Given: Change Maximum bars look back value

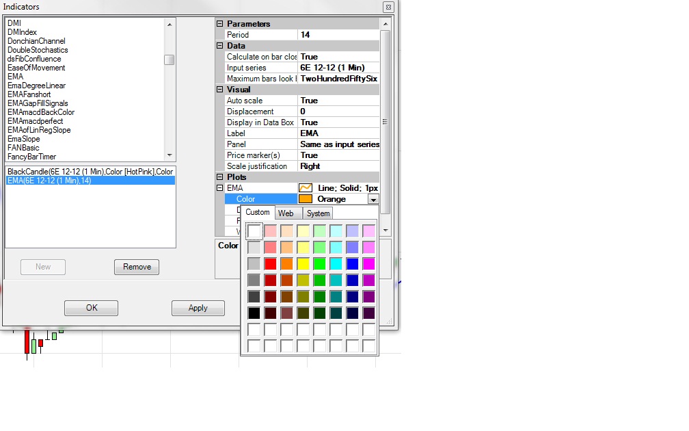Looking at the screenshot, I should [338, 79].
